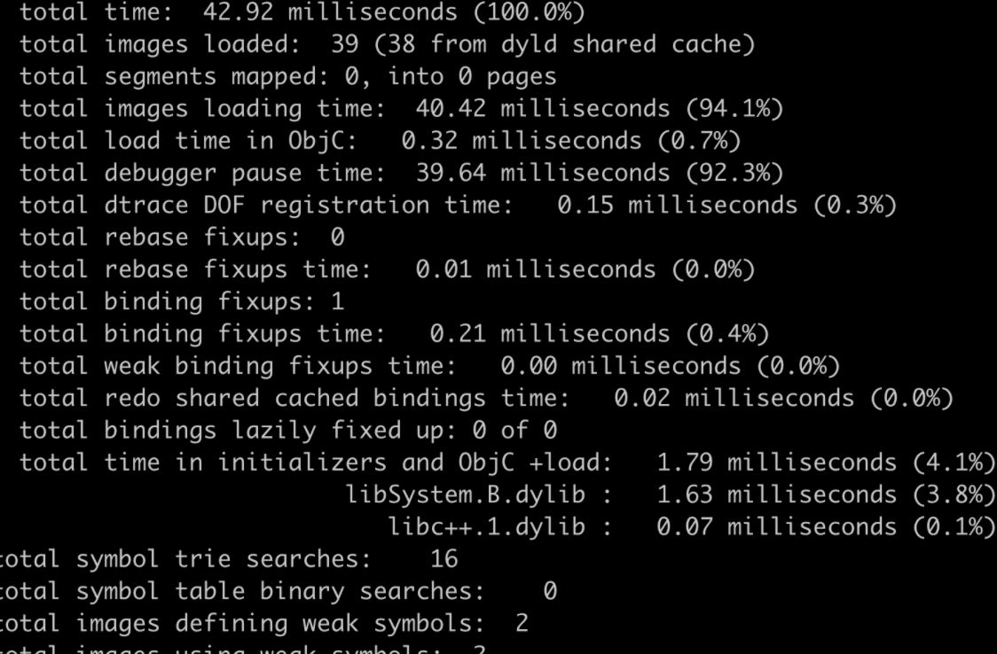Click the 'libSystem.B.dylib' text

(466, 494)
